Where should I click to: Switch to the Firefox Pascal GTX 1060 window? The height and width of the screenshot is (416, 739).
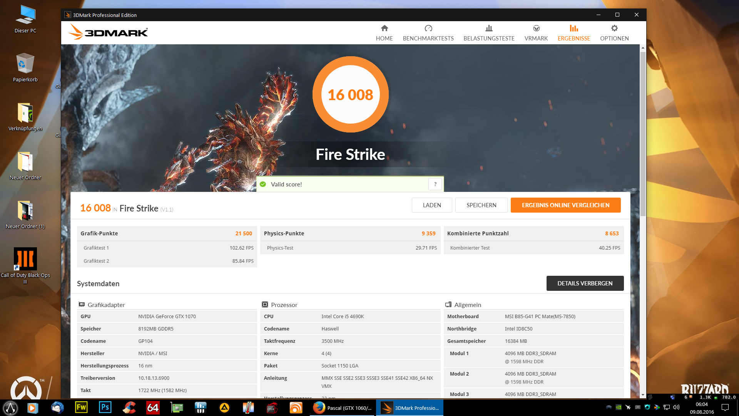coord(343,408)
